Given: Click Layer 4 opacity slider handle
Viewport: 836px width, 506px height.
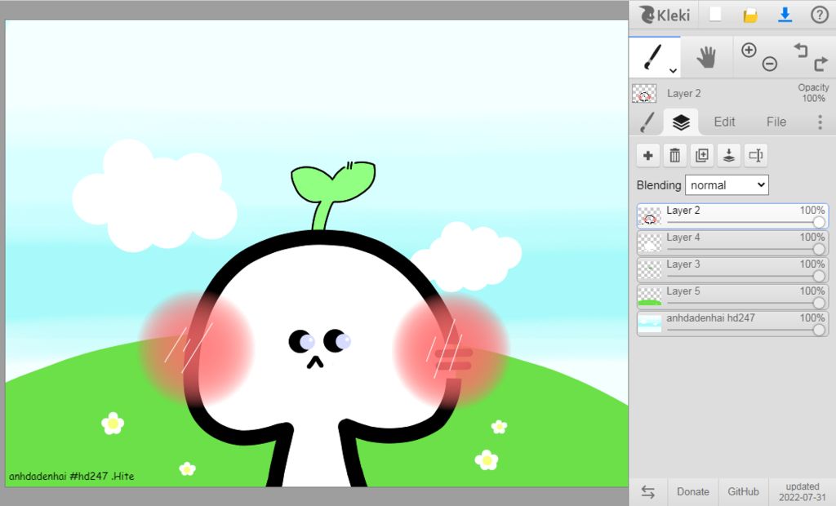Looking at the screenshot, I should [x=819, y=249].
